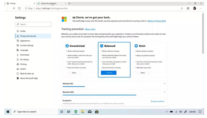Switch to the Settings tab

click(21, 3)
